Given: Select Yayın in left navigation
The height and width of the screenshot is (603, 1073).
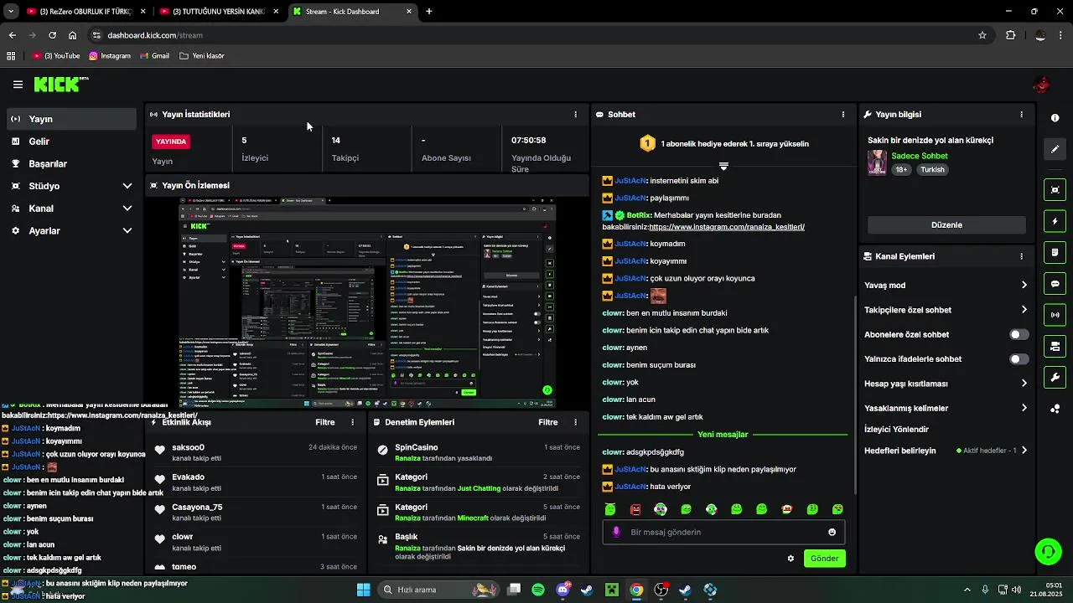Looking at the screenshot, I should (x=72, y=119).
